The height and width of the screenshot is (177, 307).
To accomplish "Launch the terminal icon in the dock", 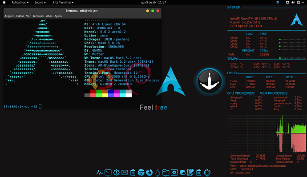I will tap(108, 173).
